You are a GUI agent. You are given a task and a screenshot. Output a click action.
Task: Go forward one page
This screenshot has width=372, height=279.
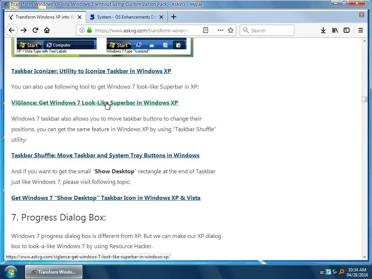pyautogui.click(x=24, y=30)
